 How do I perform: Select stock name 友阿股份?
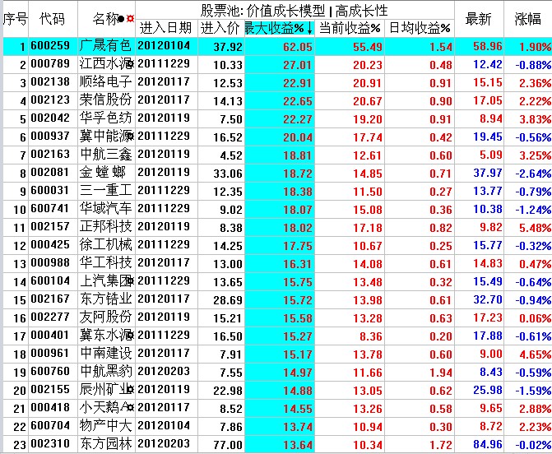(x=105, y=317)
